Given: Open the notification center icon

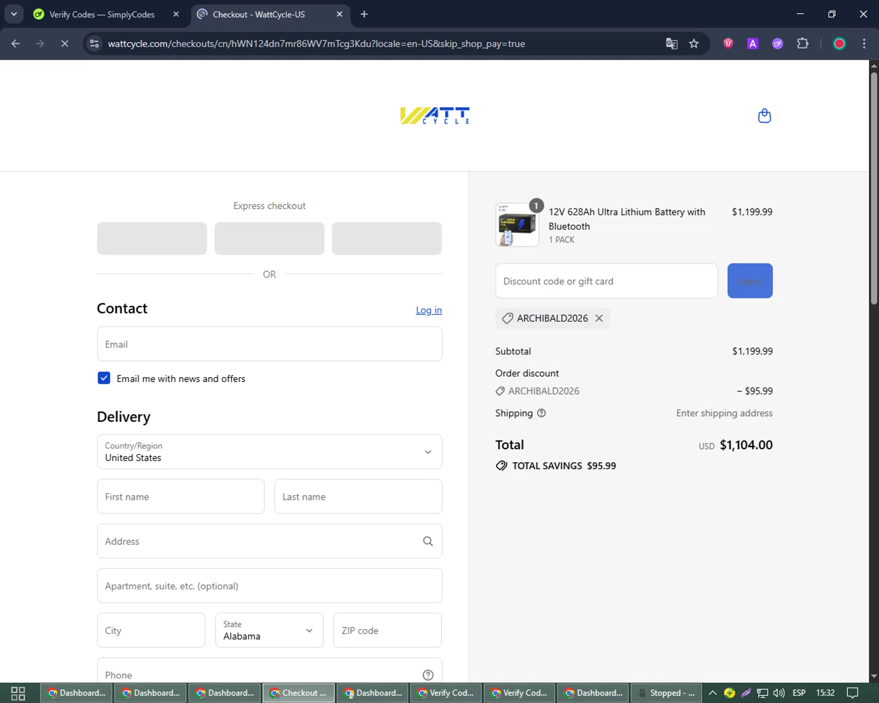Looking at the screenshot, I should (x=853, y=693).
